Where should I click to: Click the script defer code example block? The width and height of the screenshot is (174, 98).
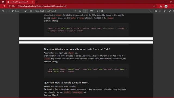click(x=86, y=29)
